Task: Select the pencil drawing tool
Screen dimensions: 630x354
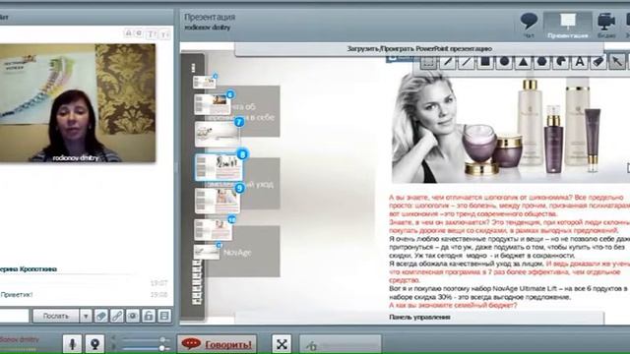Action: pyautogui.click(x=447, y=62)
